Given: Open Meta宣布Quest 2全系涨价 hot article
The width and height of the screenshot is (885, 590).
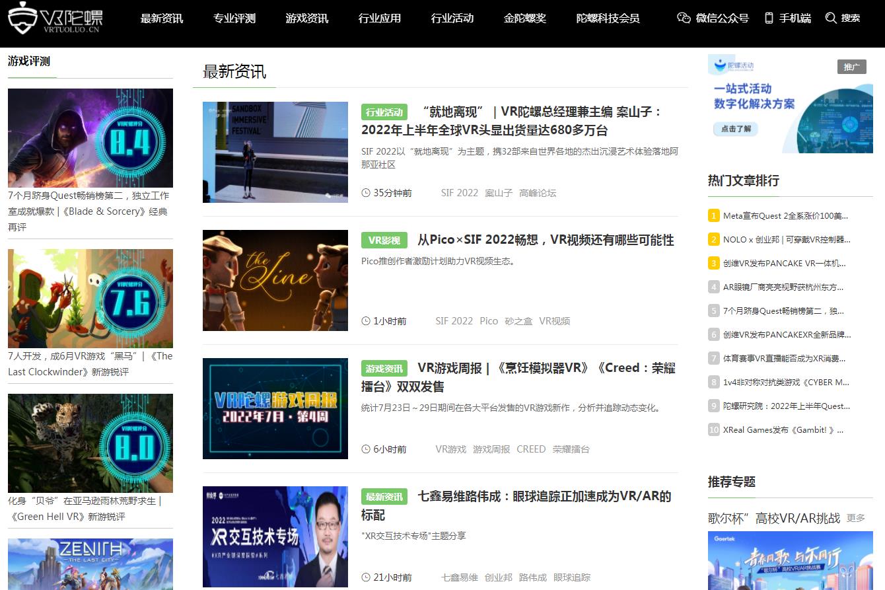Looking at the screenshot, I should 786,215.
